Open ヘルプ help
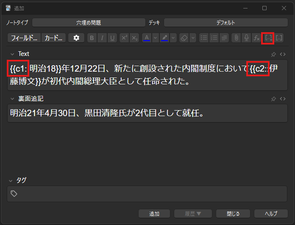This screenshot has height=225, width=295. point(271,214)
